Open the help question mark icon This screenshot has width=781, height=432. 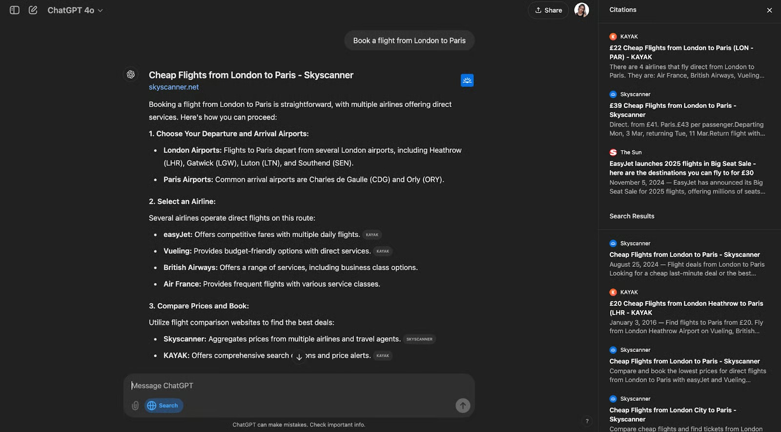587,421
